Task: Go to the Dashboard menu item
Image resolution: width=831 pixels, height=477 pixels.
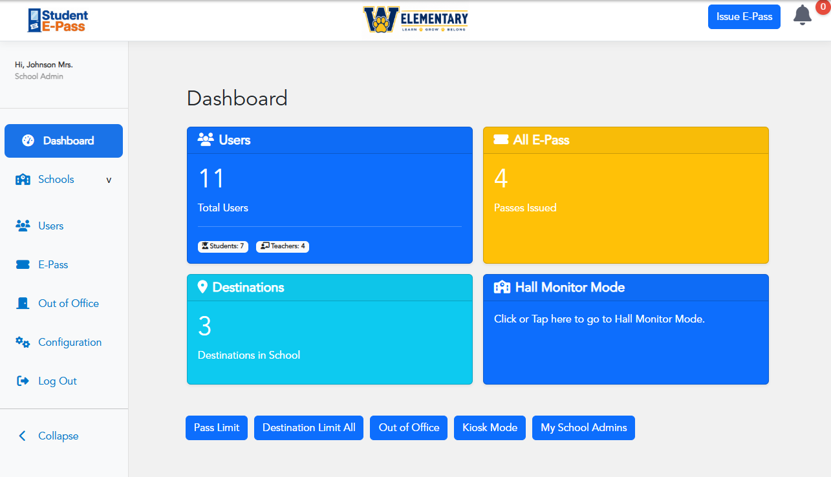Action: pyautogui.click(x=63, y=141)
